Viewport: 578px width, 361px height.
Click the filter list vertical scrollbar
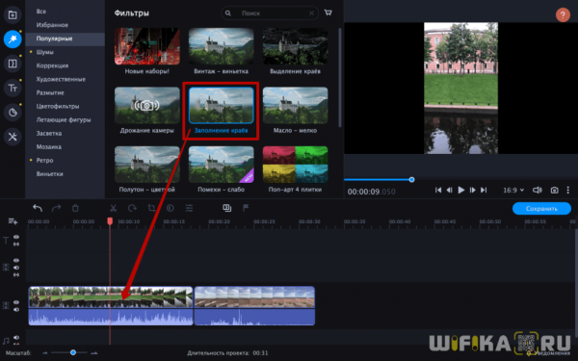click(340, 77)
